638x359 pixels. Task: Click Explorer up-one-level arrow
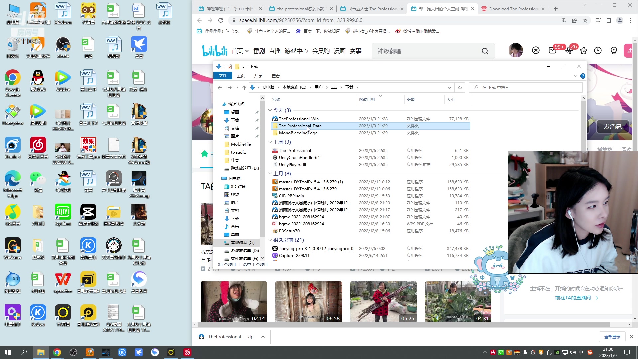[244, 87]
